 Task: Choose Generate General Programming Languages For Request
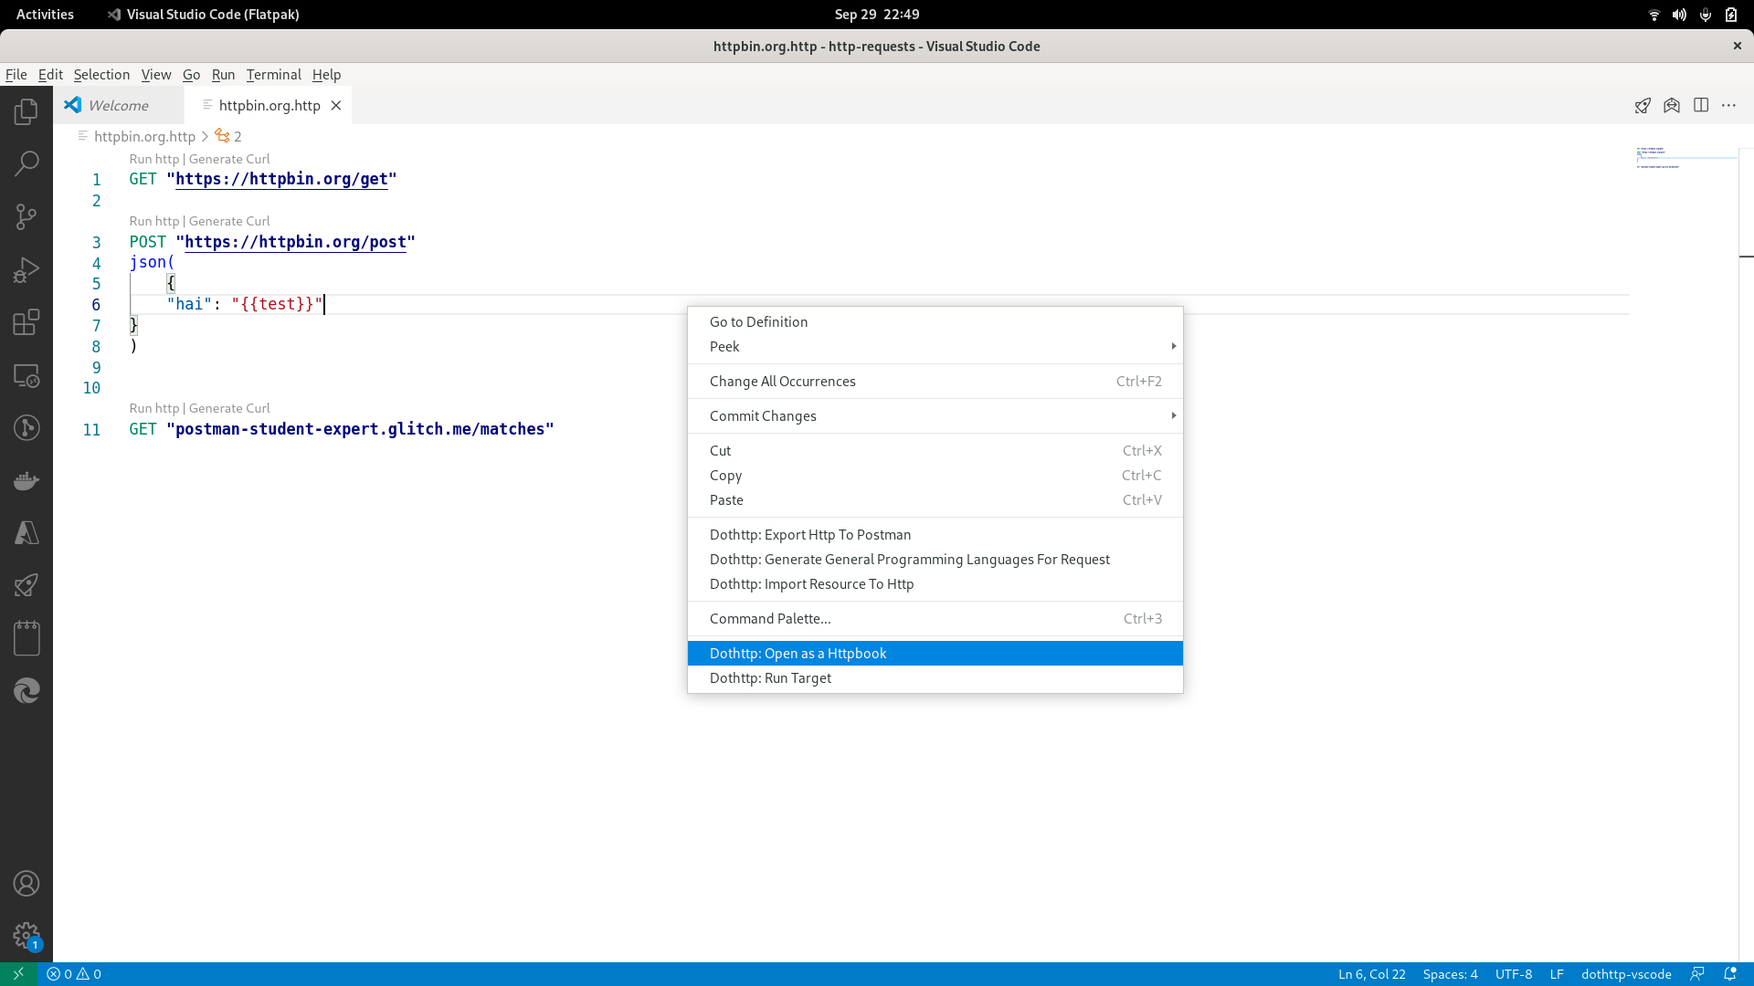pyautogui.click(x=935, y=560)
